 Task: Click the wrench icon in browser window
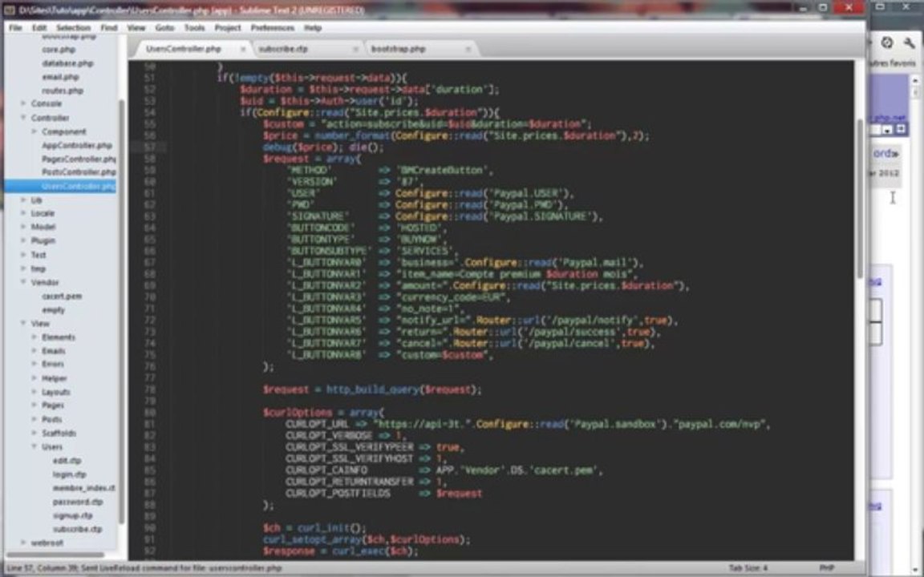click(910, 42)
